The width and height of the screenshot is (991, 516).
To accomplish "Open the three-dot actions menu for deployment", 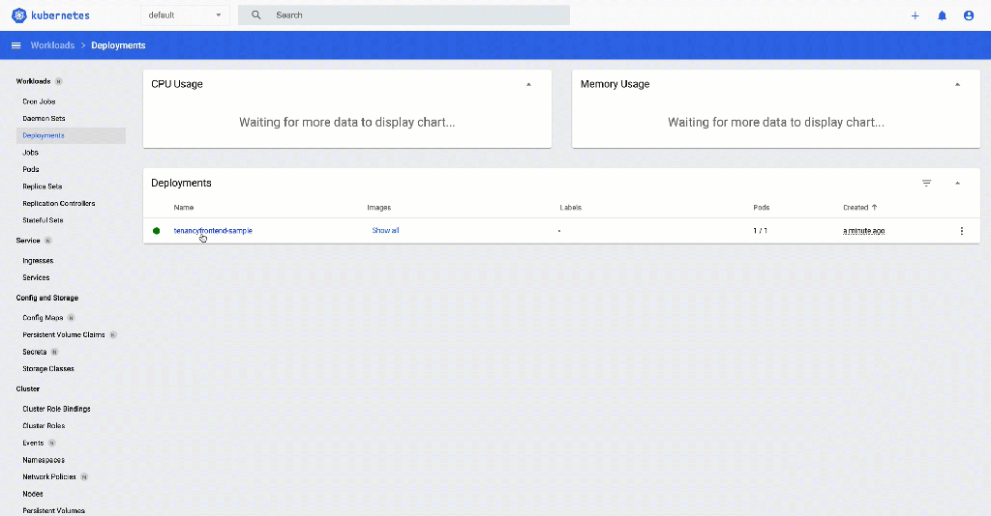I will tap(961, 231).
